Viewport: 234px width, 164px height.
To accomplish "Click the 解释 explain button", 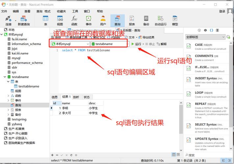I will 162,44.
